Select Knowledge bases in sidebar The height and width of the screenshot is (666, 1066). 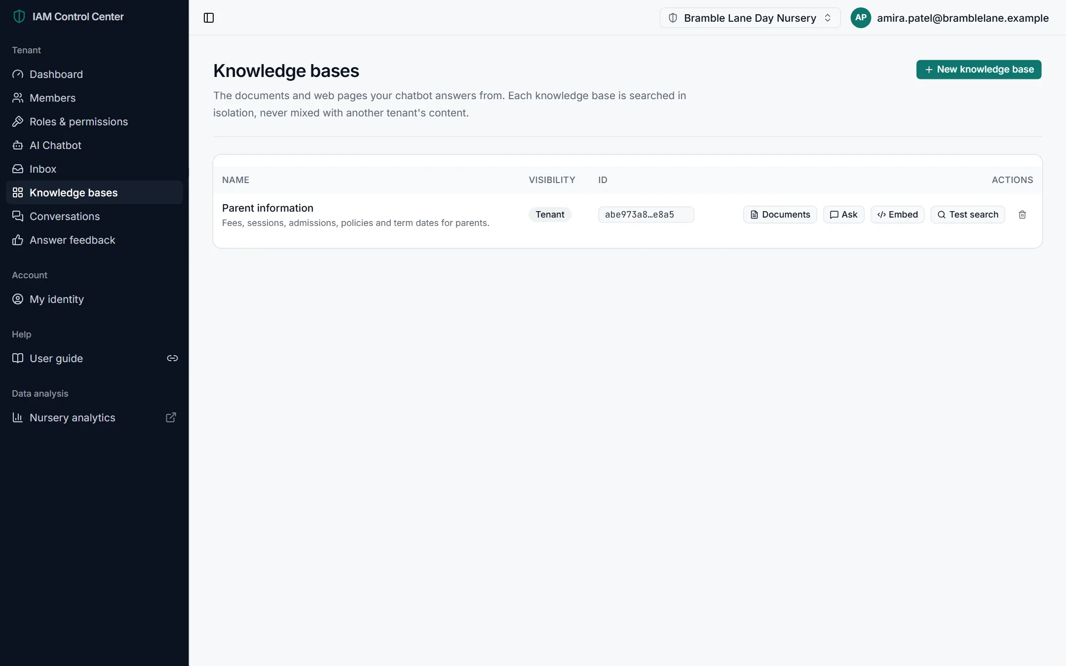(x=94, y=192)
